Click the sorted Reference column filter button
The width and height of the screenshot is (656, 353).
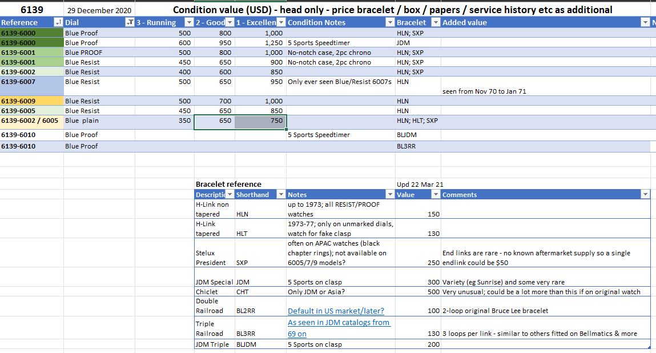[58, 22]
